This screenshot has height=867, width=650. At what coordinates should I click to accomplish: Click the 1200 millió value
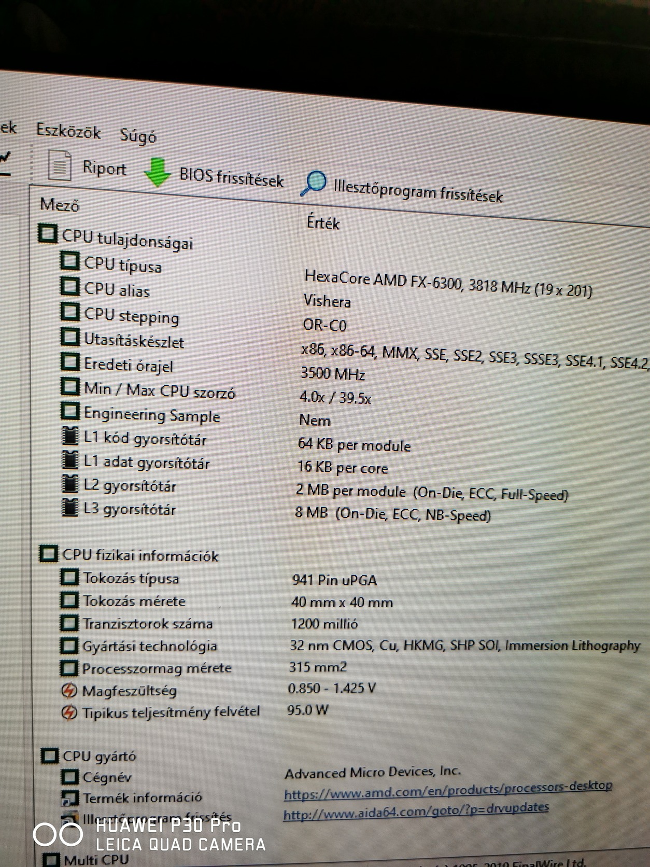tap(324, 623)
